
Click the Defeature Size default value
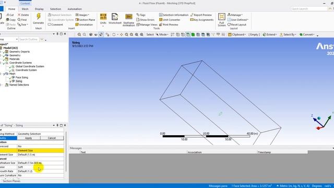pyautogui.click(x=41, y=163)
